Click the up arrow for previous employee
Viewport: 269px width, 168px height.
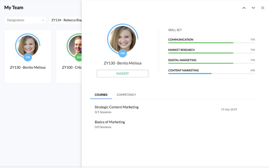pos(244,8)
